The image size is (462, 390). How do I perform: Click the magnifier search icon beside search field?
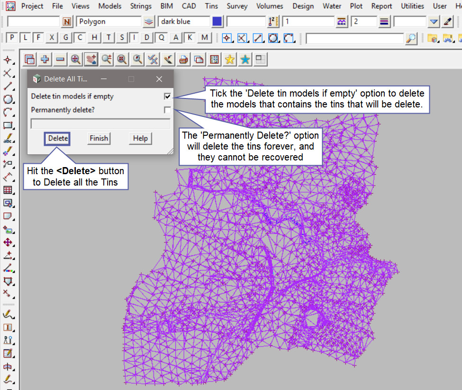[411, 38]
